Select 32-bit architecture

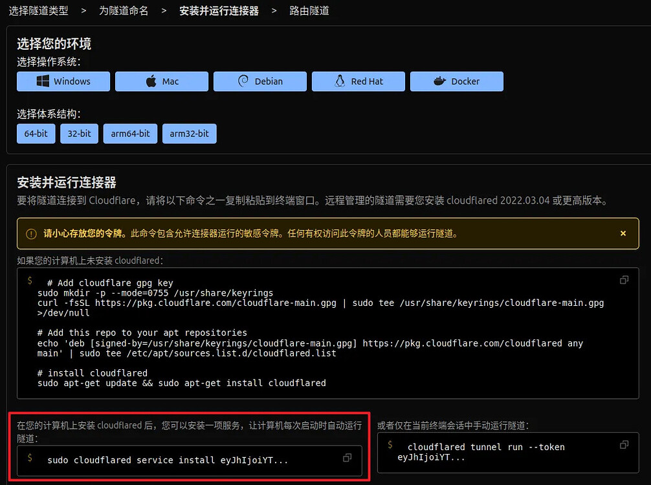pos(80,134)
